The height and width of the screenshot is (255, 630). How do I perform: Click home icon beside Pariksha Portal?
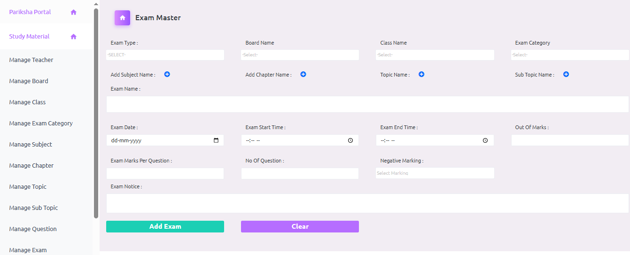73,12
